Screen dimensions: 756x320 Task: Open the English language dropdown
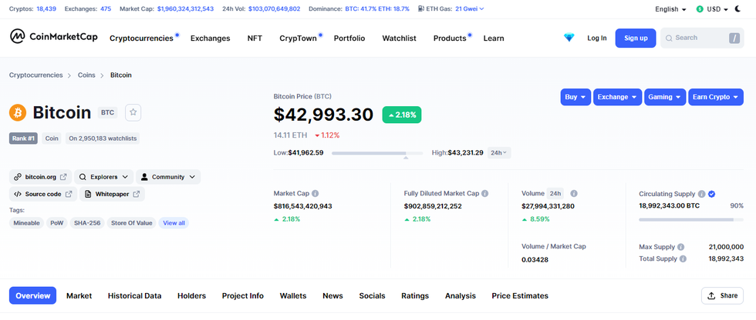click(670, 9)
